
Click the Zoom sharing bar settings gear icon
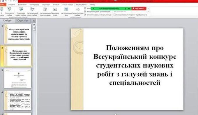click(129, 8)
